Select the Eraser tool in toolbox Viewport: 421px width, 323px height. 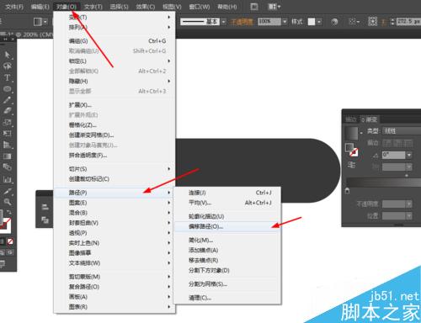(x=8, y=111)
